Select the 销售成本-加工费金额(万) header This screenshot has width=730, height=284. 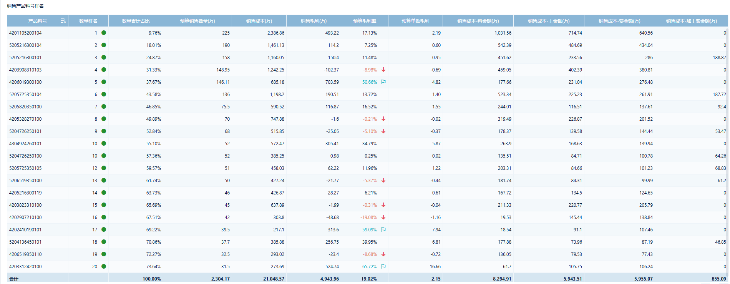coord(691,21)
